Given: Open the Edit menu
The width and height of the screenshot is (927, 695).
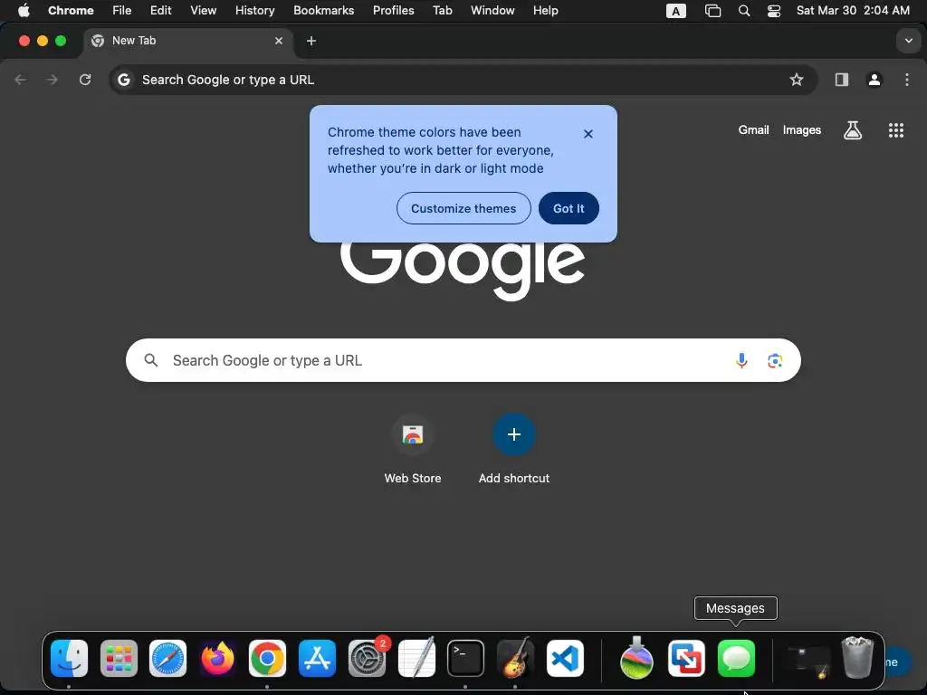Looking at the screenshot, I should pyautogui.click(x=160, y=11).
